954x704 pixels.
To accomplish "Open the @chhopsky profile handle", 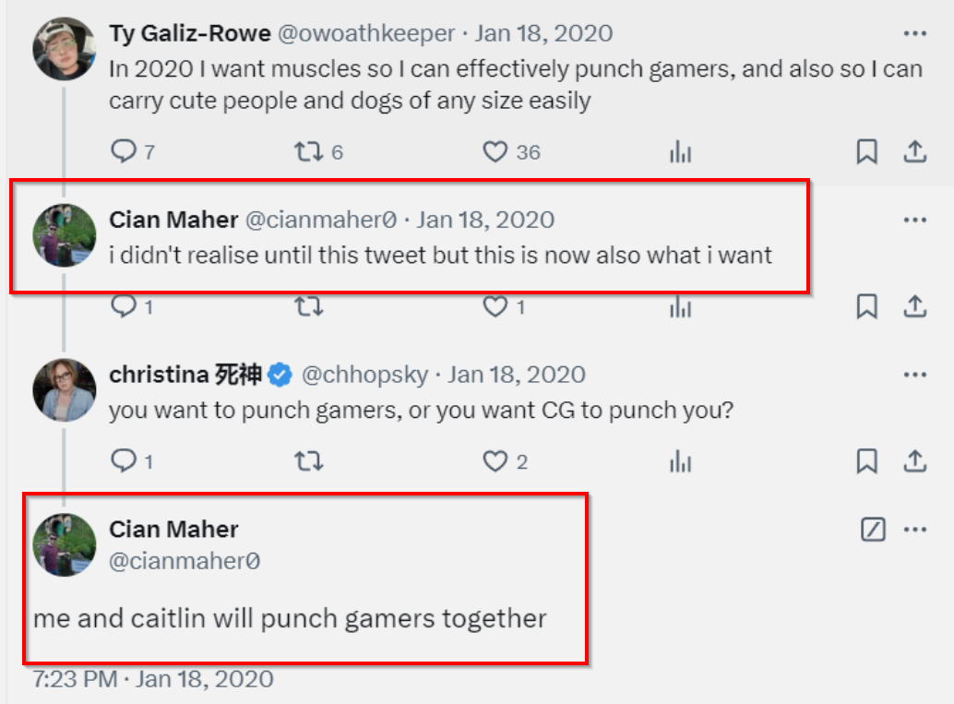I will point(365,375).
